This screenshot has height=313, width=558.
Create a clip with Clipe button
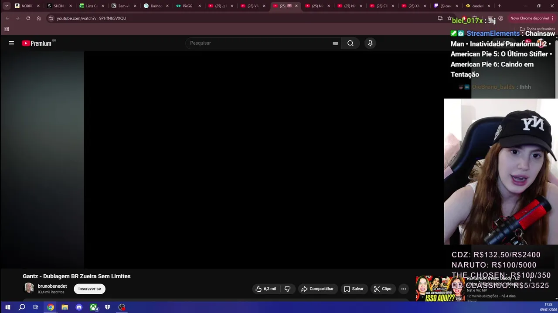(x=383, y=289)
